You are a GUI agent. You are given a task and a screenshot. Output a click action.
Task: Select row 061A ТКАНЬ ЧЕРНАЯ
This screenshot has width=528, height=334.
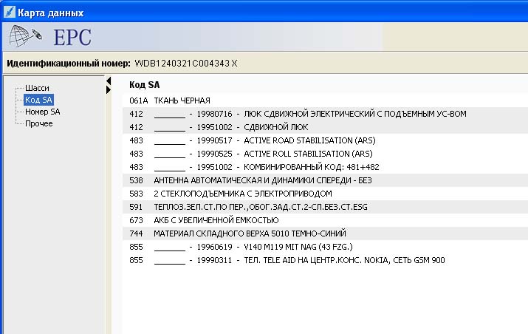pyautogui.click(x=325, y=100)
